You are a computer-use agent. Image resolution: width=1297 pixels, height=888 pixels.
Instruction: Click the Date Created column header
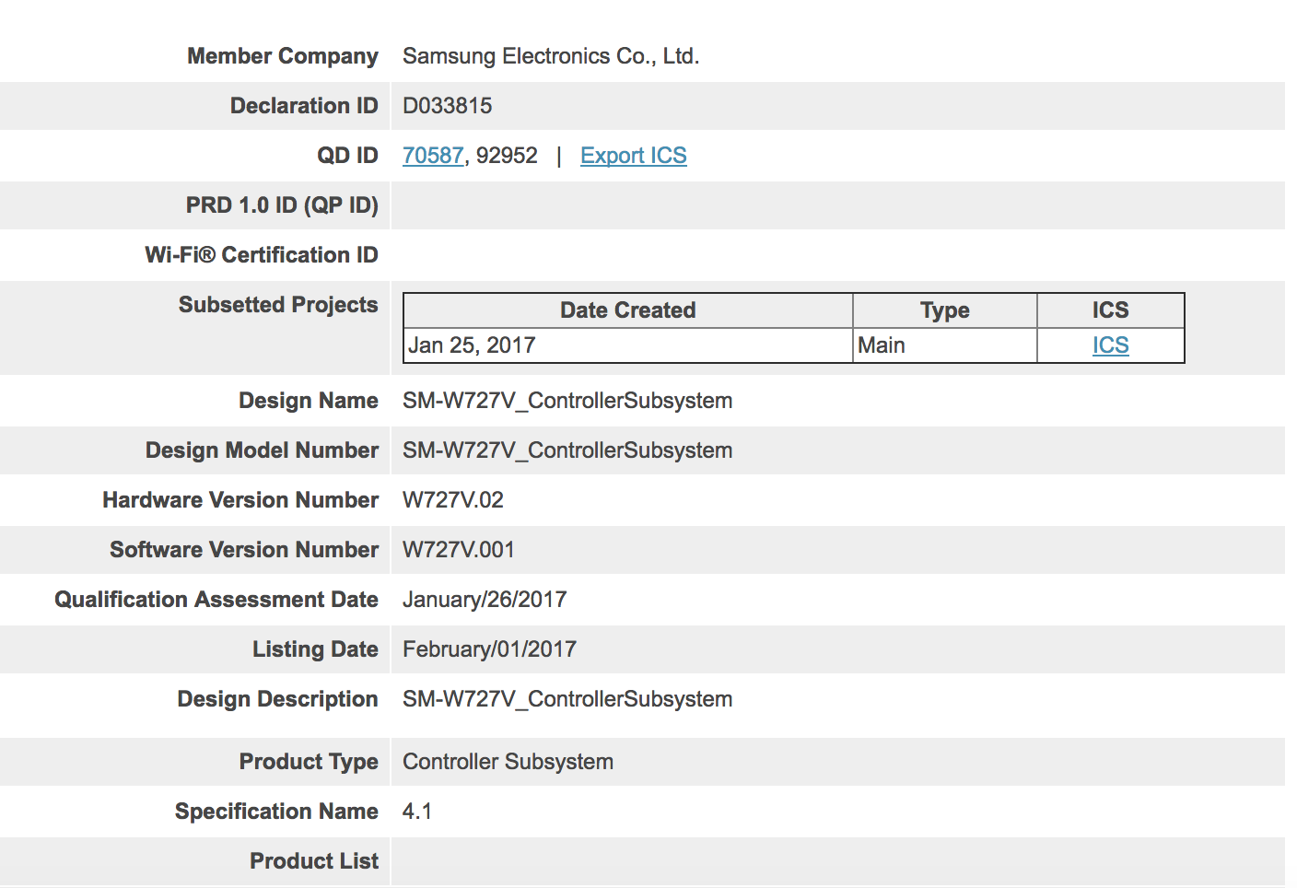(x=627, y=310)
